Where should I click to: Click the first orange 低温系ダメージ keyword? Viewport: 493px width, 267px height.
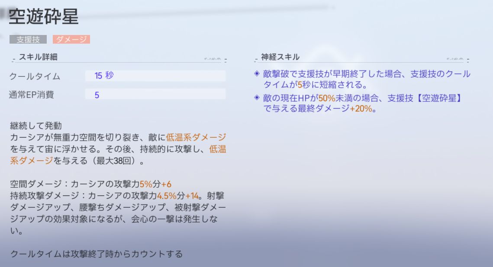point(196,137)
